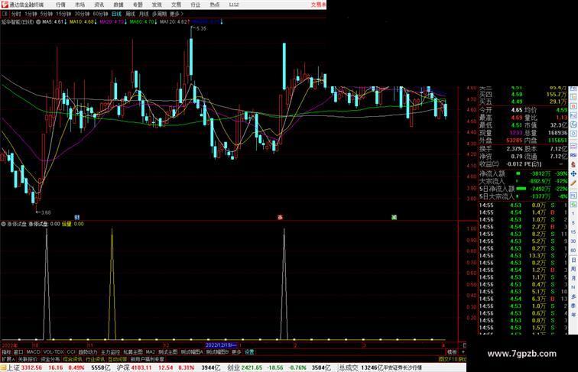
Task: Click the red money bag icon
Action: click(x=573, y=165)
